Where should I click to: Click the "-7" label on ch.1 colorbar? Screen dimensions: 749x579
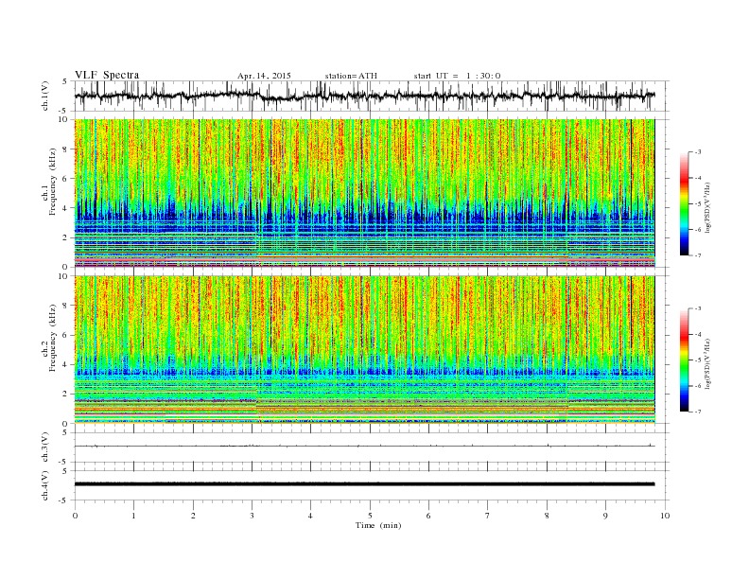[698, 255]
